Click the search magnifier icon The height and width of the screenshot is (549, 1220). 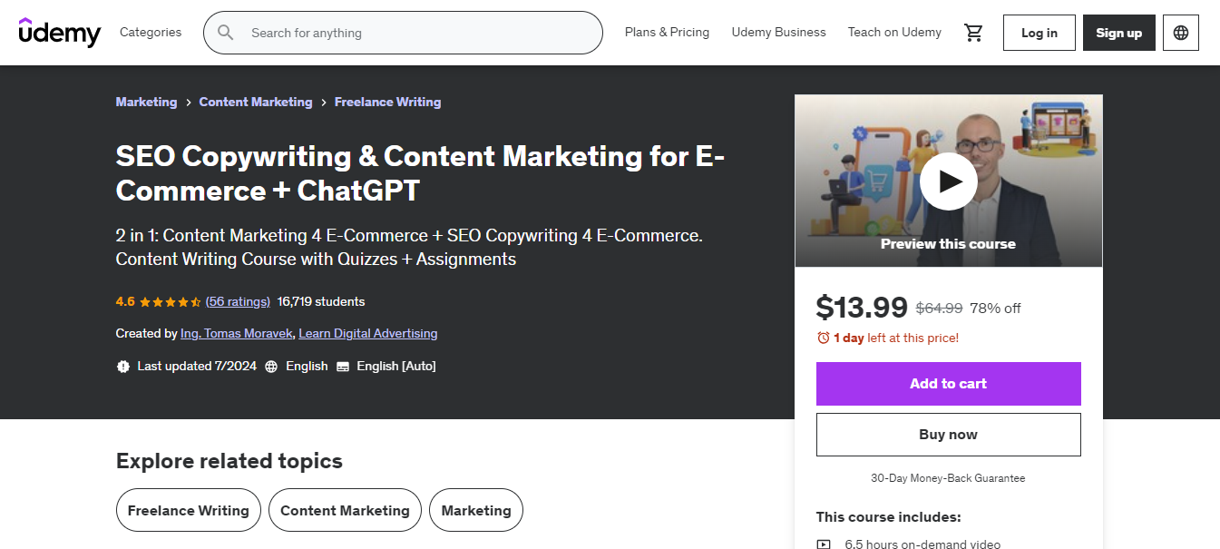tap(226, 33)
